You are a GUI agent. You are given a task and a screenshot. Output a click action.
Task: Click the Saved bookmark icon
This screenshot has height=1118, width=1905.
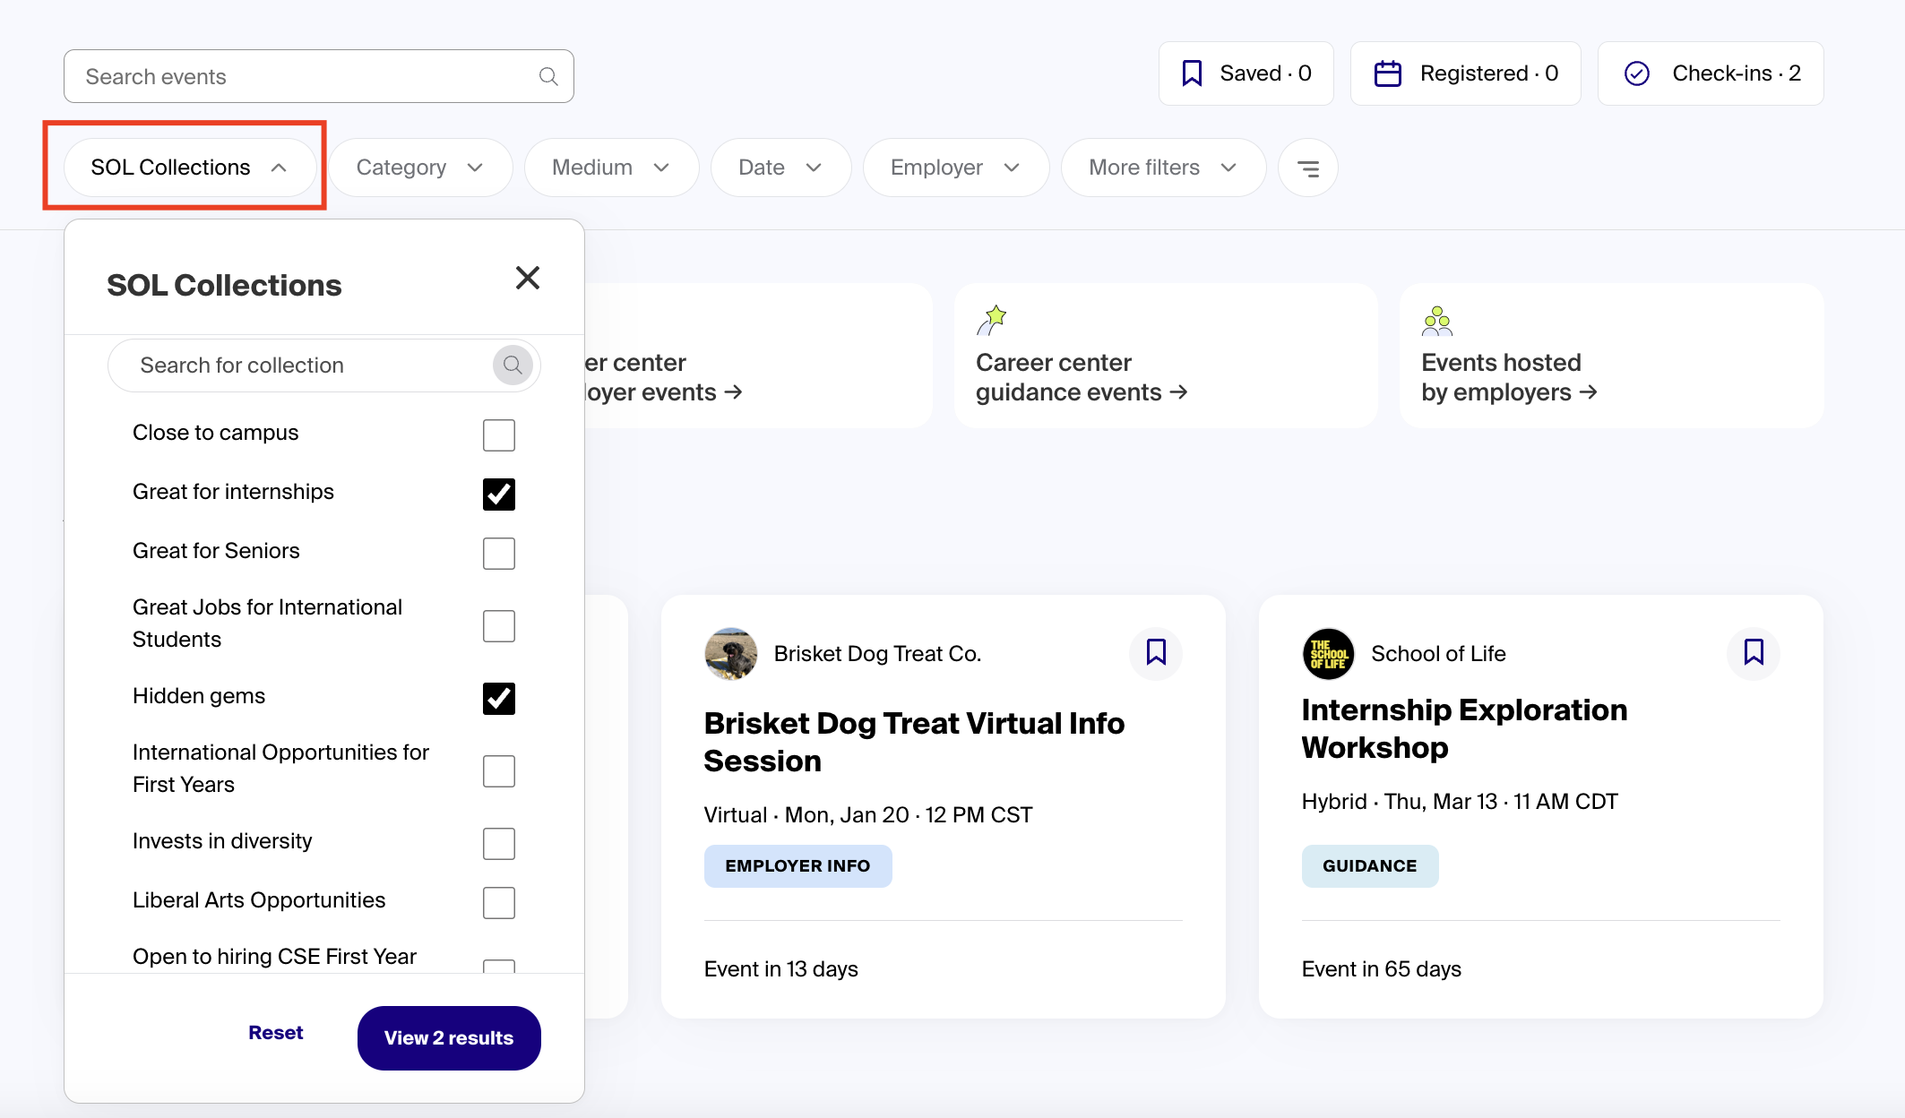pos(1192,73)
